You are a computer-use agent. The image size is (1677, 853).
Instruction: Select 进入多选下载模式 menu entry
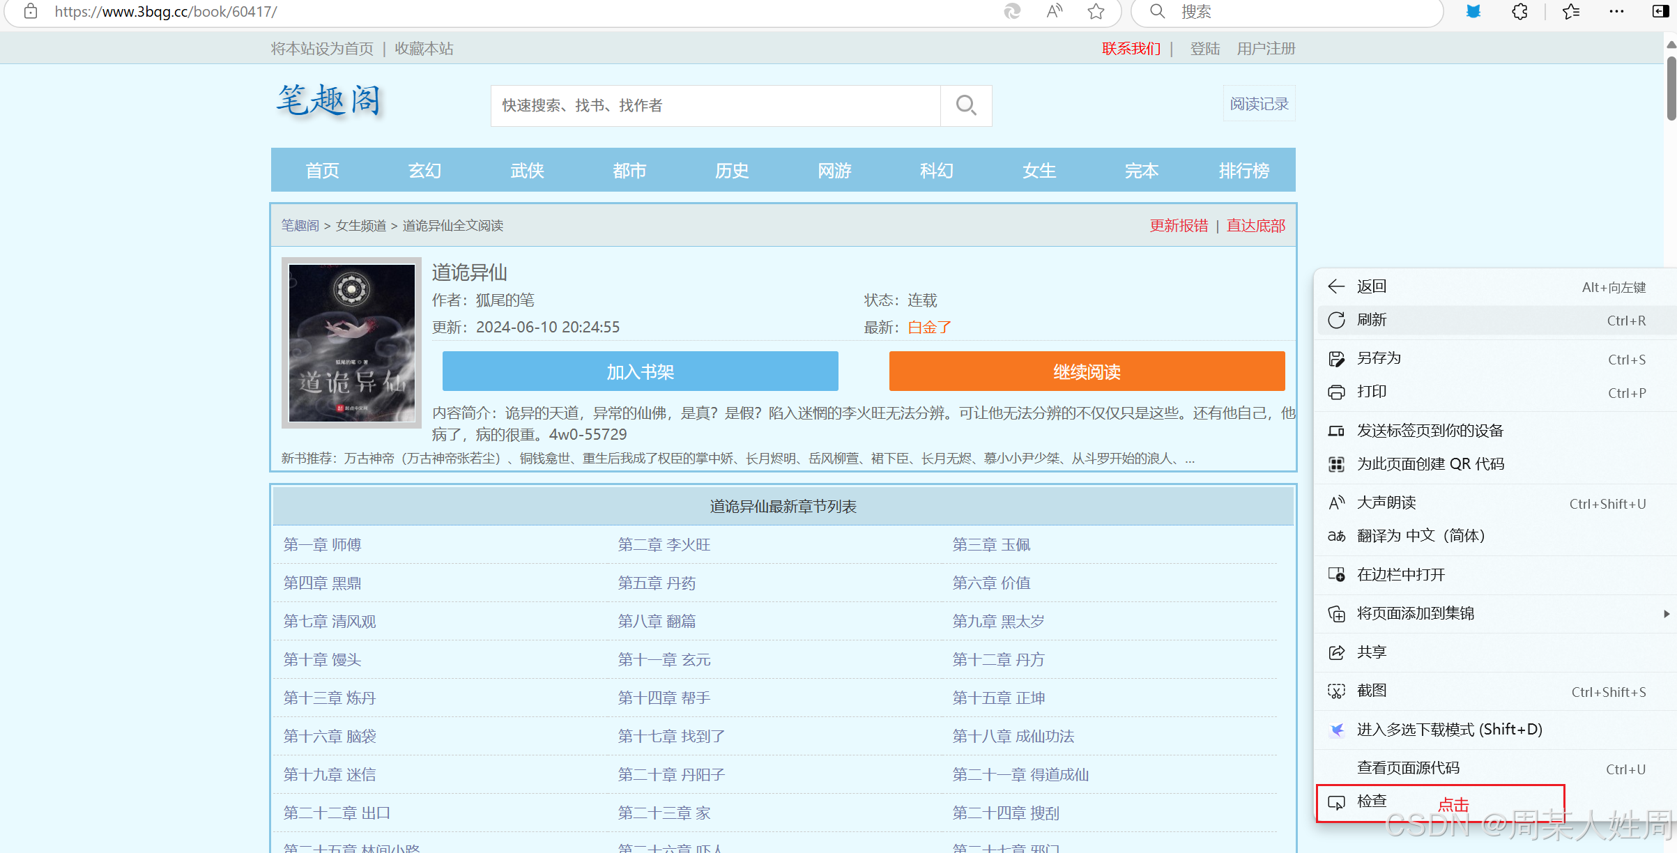(1495, 729)
